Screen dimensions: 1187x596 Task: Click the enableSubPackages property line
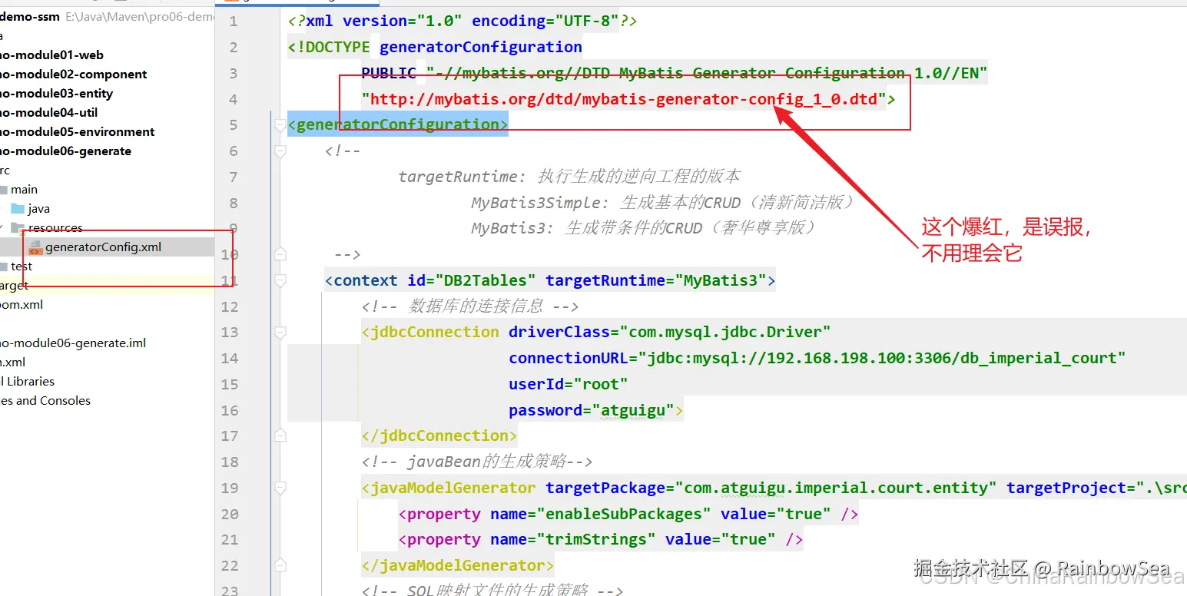coord(628,515)
